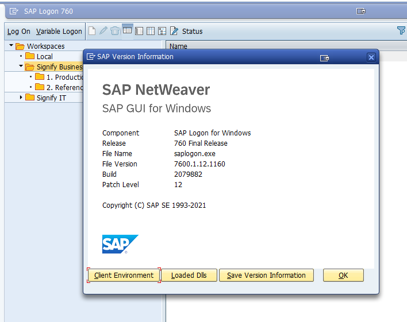407x322 pixels.
Task: Click the filter funnel icon
Action: [x=401, y=30]
